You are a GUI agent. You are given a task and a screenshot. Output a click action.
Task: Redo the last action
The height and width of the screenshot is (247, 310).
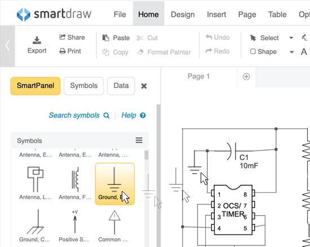pyautogui.click(x=218, y=51)
